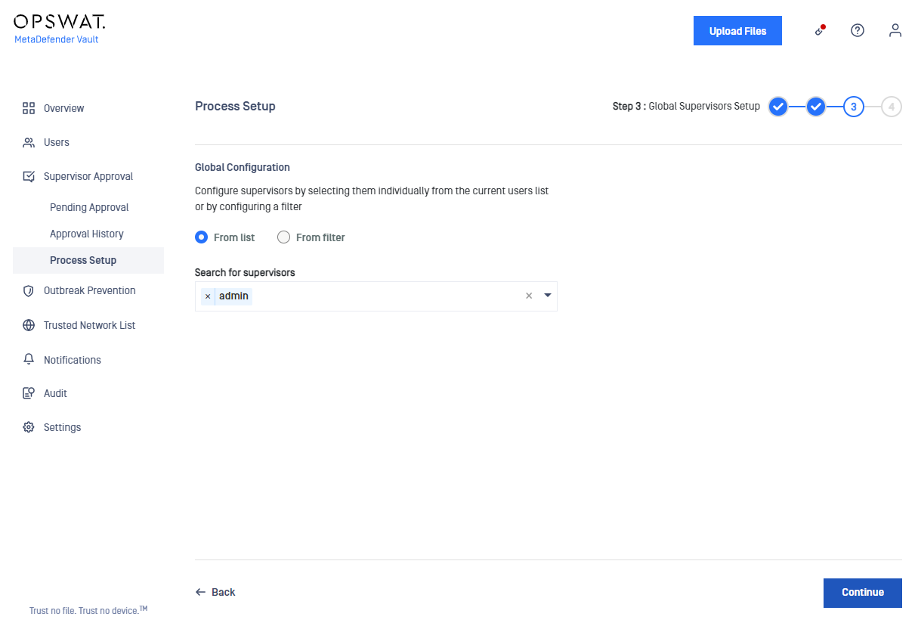Open the user account profile icon
The height and width of the screenshot is (623, 918).
point(895,30)
